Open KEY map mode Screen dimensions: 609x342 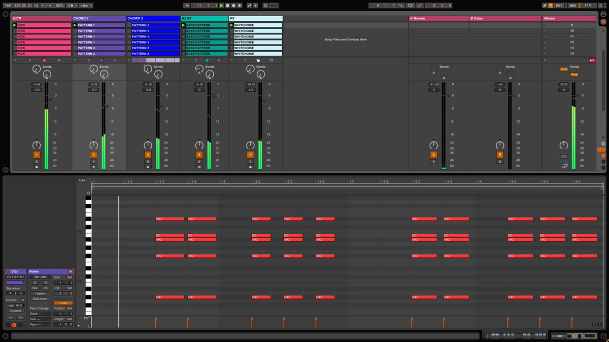pyautogui.click(x=559, y=5)
